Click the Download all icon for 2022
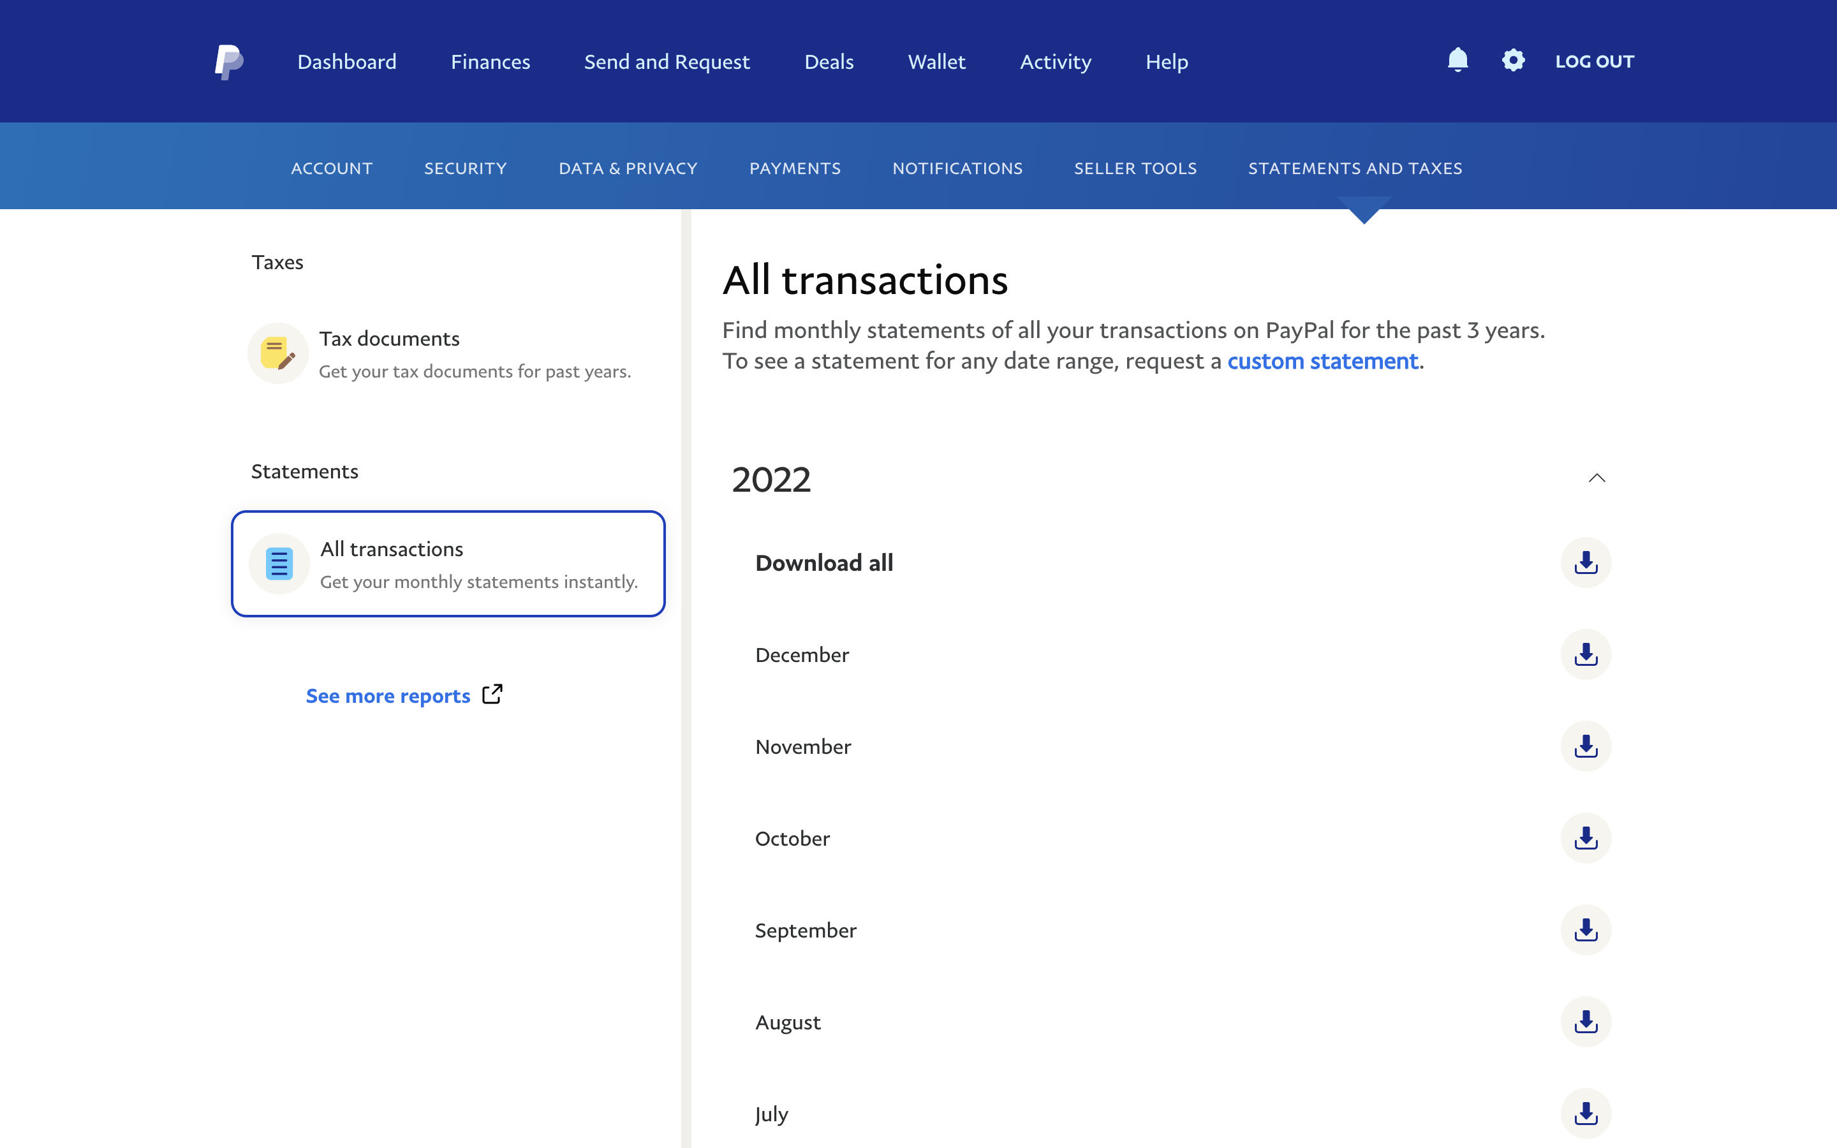The image size is (1837, 1148). [x=1586, y=563]
